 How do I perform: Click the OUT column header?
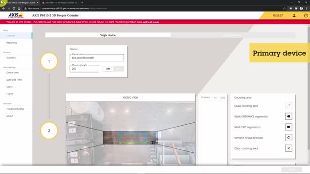click(222, 98)
